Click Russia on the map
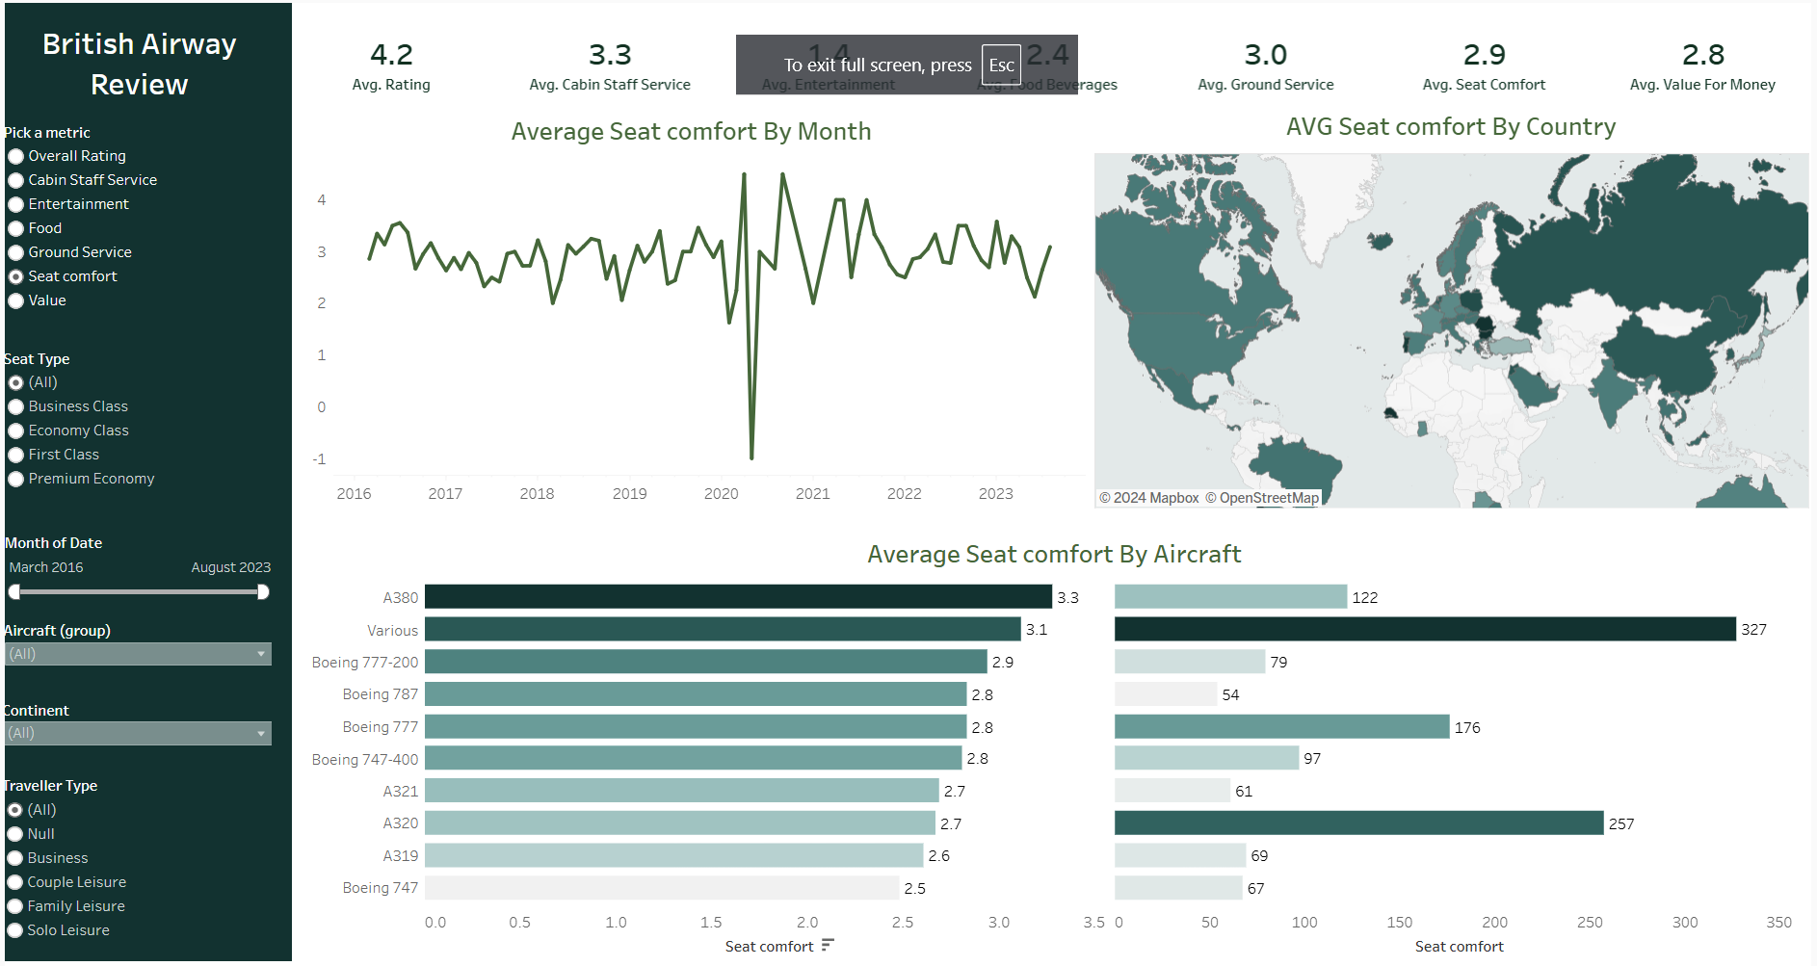The height and width of the screenshot is (966, 1817). (x=1638, y=250)
